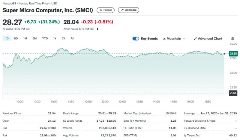Click the Advanced Chart expand icon

[196, 39]
